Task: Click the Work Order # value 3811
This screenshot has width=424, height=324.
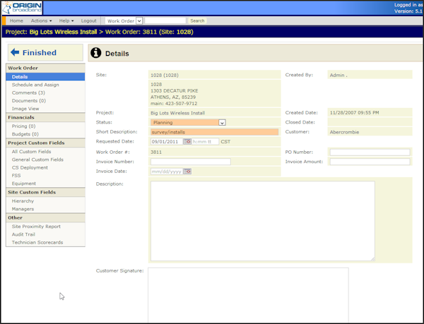Action: coord(156,152)
